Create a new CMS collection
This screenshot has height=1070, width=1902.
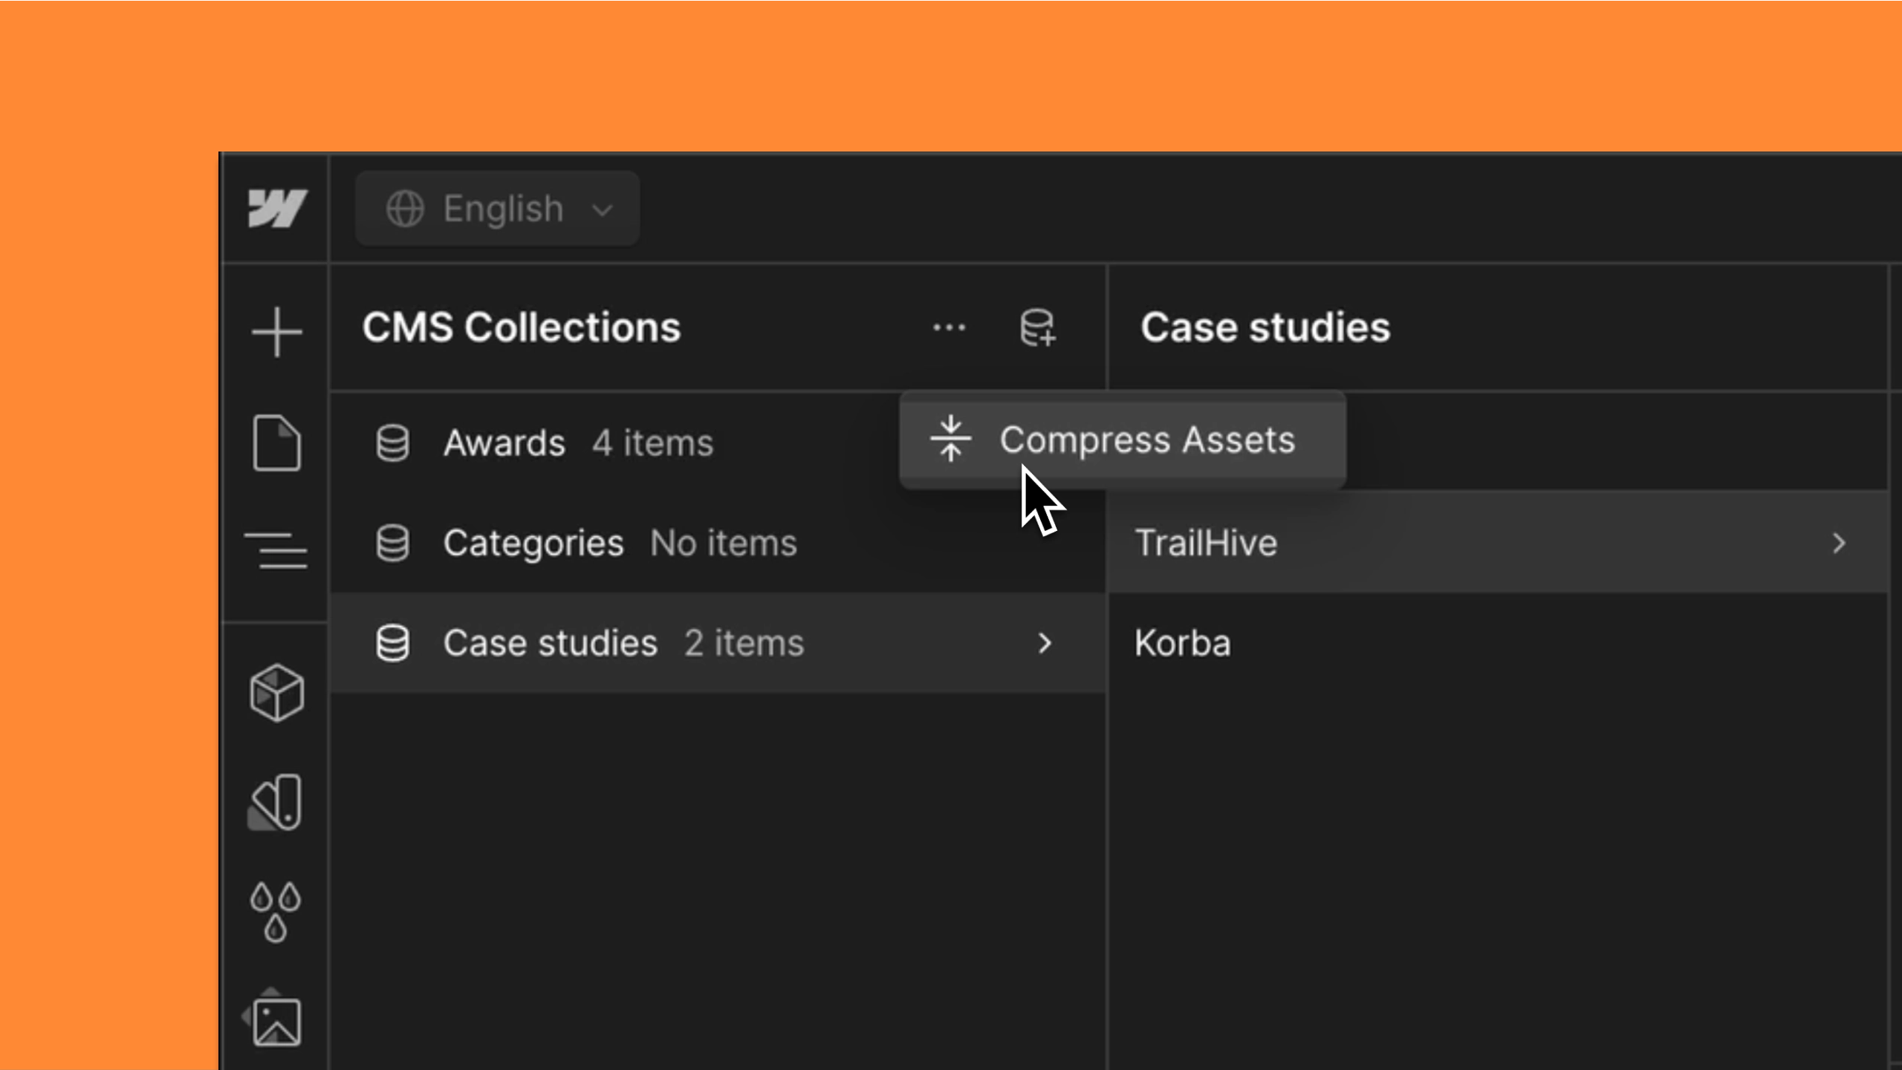[1039, 327]
